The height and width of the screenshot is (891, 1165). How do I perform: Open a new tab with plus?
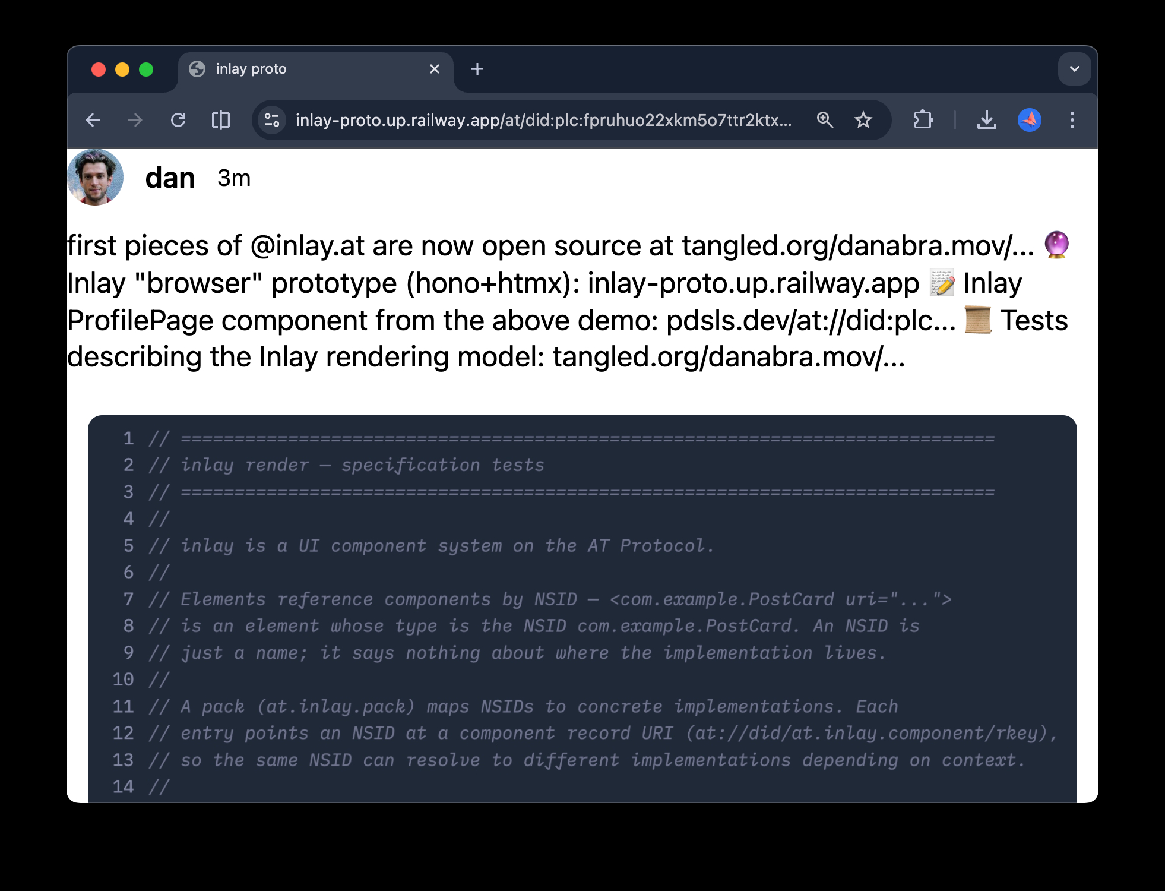477,69
